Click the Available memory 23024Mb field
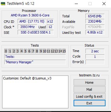111x112 pixels. pyautogui.click(x=95, y=21)
